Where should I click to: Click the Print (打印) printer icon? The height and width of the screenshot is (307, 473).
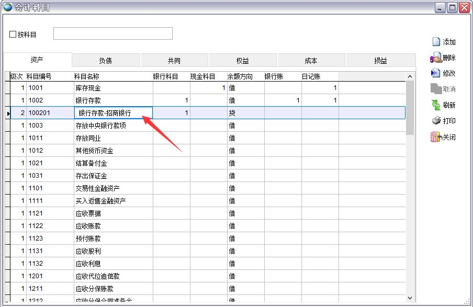click(436, 121)
